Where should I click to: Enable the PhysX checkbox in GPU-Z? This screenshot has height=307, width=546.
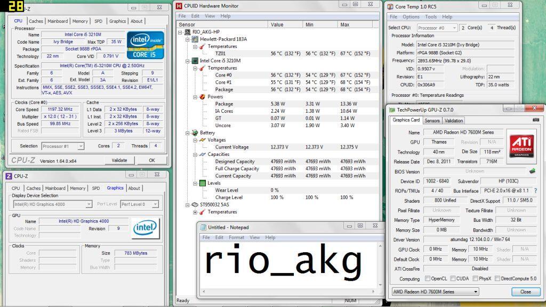[475, 278]
